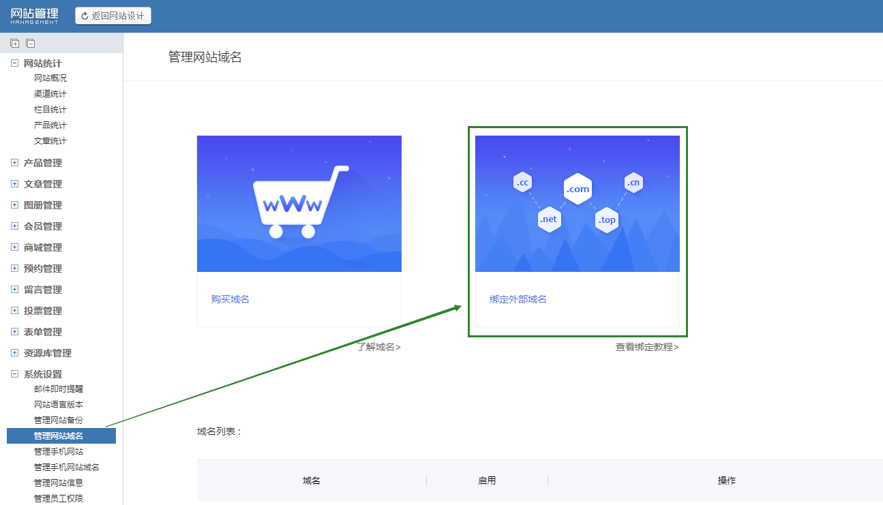This screenshot has height=505, width=883.
Task: Open the 购买域名 link
Action: point(230,299)
